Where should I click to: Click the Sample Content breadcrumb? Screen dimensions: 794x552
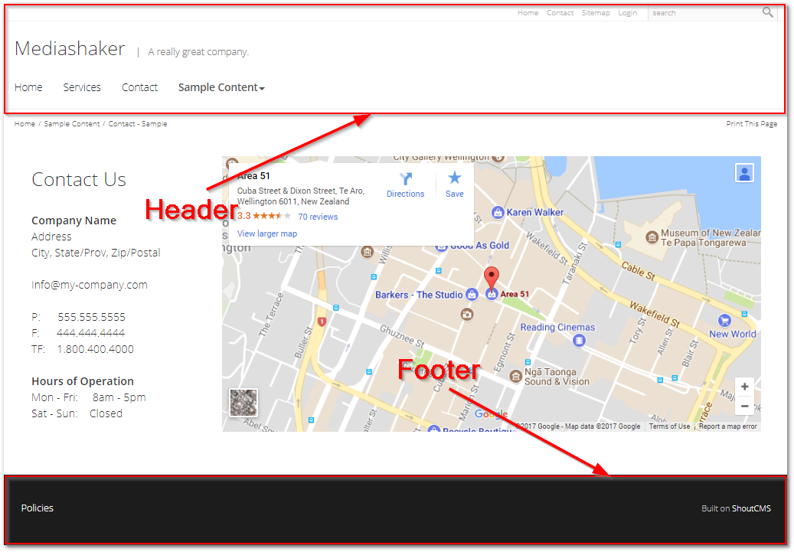72,123
